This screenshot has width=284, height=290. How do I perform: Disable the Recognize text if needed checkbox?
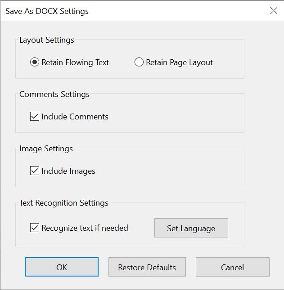35,228
